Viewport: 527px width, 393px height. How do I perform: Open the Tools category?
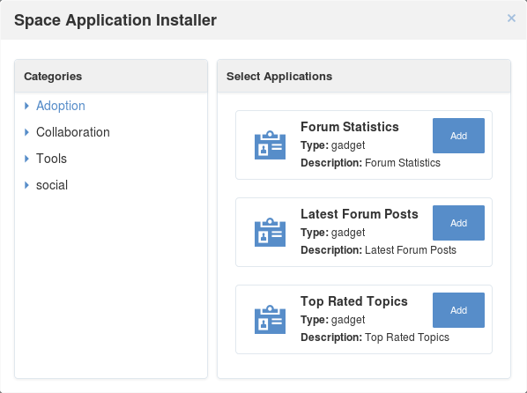coord(51,159)
